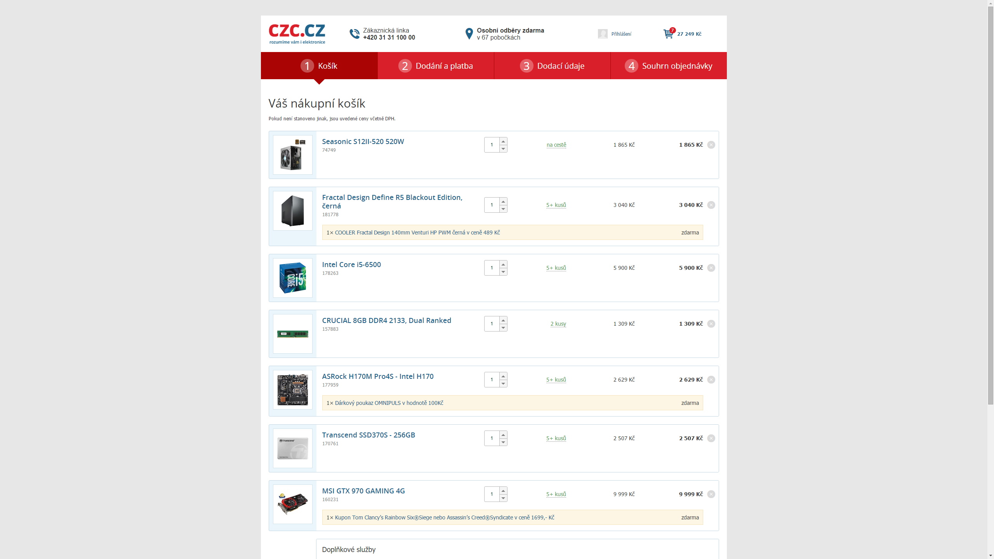Decrease quantity of Intel Core i5-6500
The image size is (994, 559).
click(503, 272)
